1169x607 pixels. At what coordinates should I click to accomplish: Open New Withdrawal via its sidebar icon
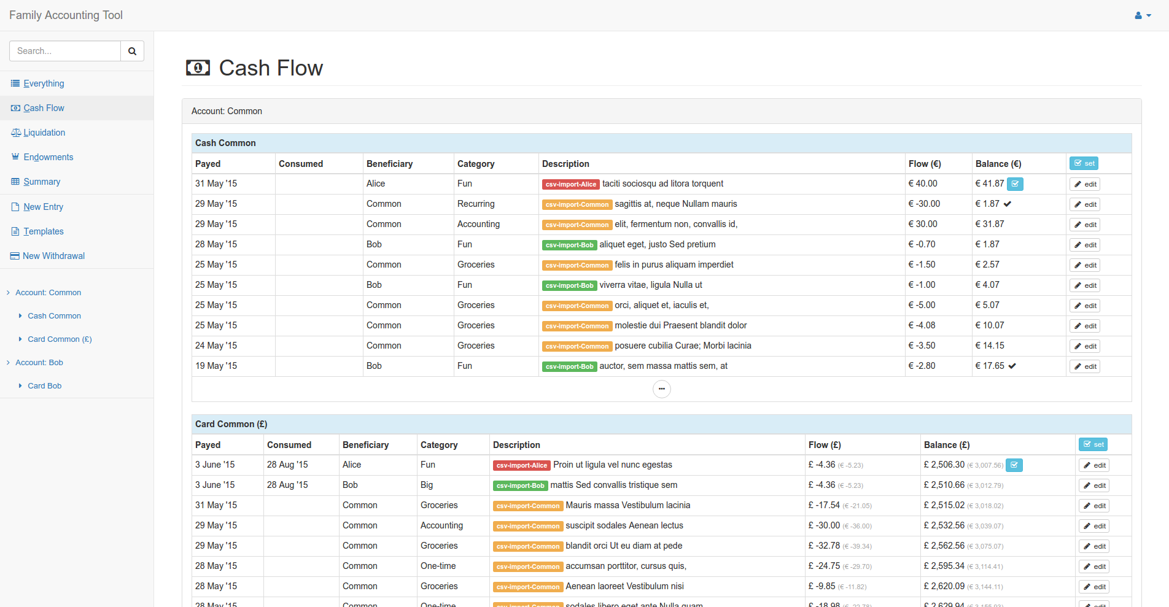[x=15, y=256]
